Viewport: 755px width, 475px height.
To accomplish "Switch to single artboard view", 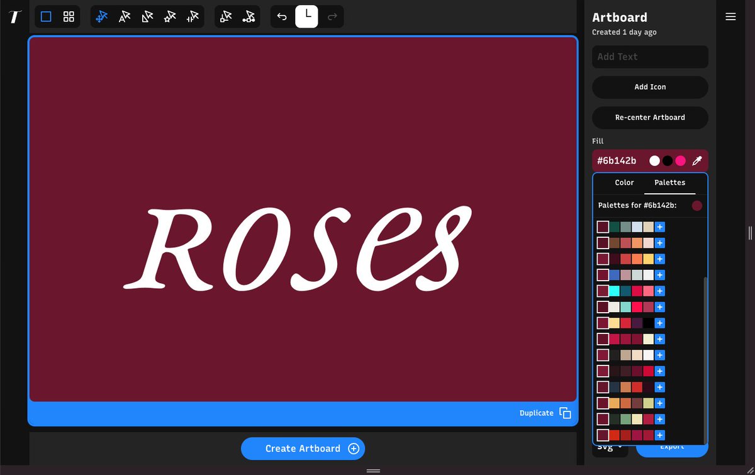I will pyautogui.click(x=46, y=17).
